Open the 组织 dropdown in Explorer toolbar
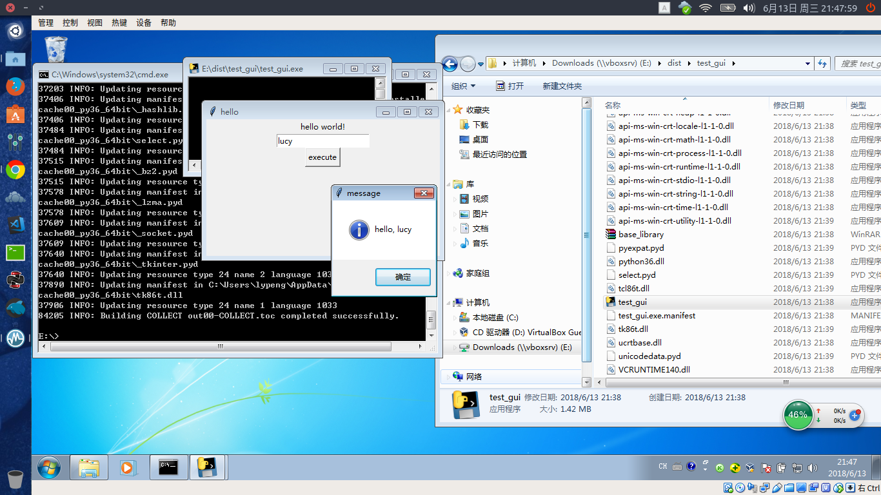881x495 pixels. coord(463,86)
